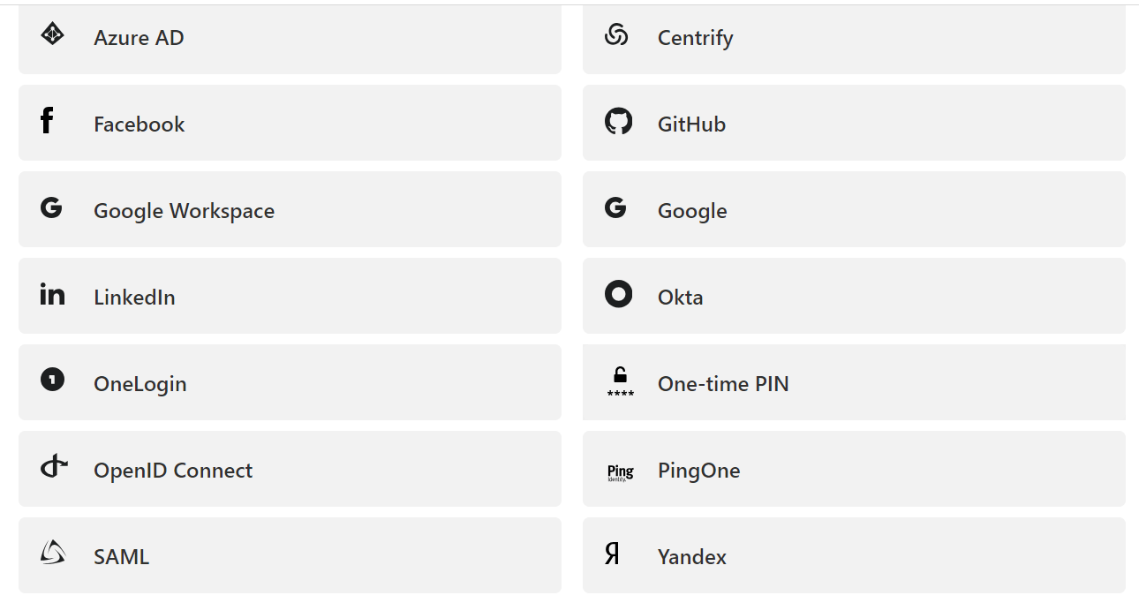Choose the Google login option
This screenshot has width=1139, height=603.
point(854,209)
